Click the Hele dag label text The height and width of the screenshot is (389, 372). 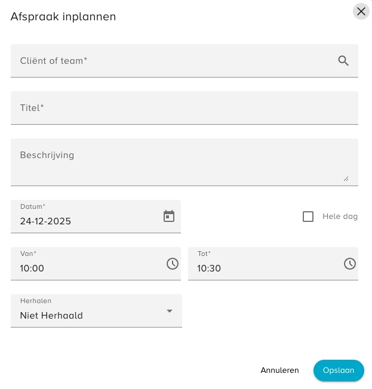pos(340,217)
